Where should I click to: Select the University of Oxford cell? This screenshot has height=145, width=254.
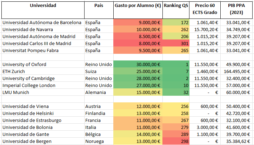[43, 64]
